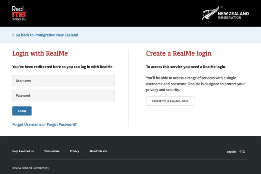Click the 'Create a RealMe login' heading
This screenshot has height=174, width=261.
pos(179,53)
